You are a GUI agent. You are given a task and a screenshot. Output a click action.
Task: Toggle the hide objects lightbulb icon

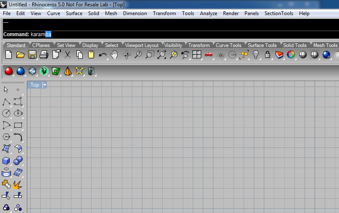(x=255, y=55)
